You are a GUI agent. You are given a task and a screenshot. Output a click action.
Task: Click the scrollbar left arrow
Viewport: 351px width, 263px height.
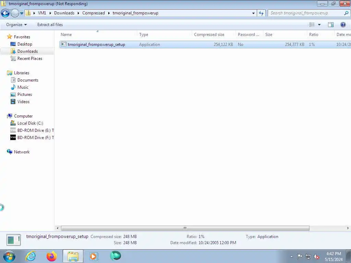pos(58,228)
